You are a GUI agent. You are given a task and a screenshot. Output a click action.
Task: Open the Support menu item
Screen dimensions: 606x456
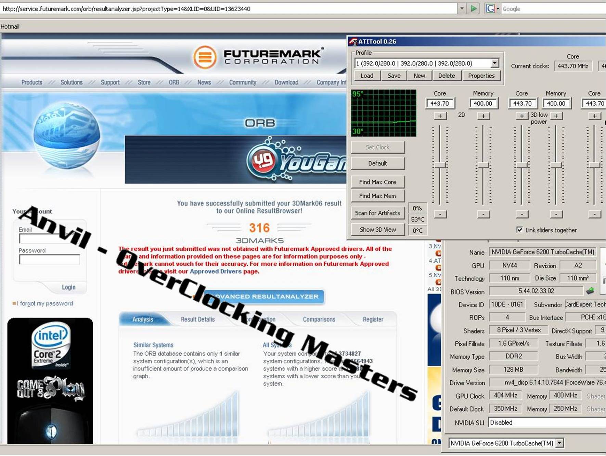click(110, 82)
